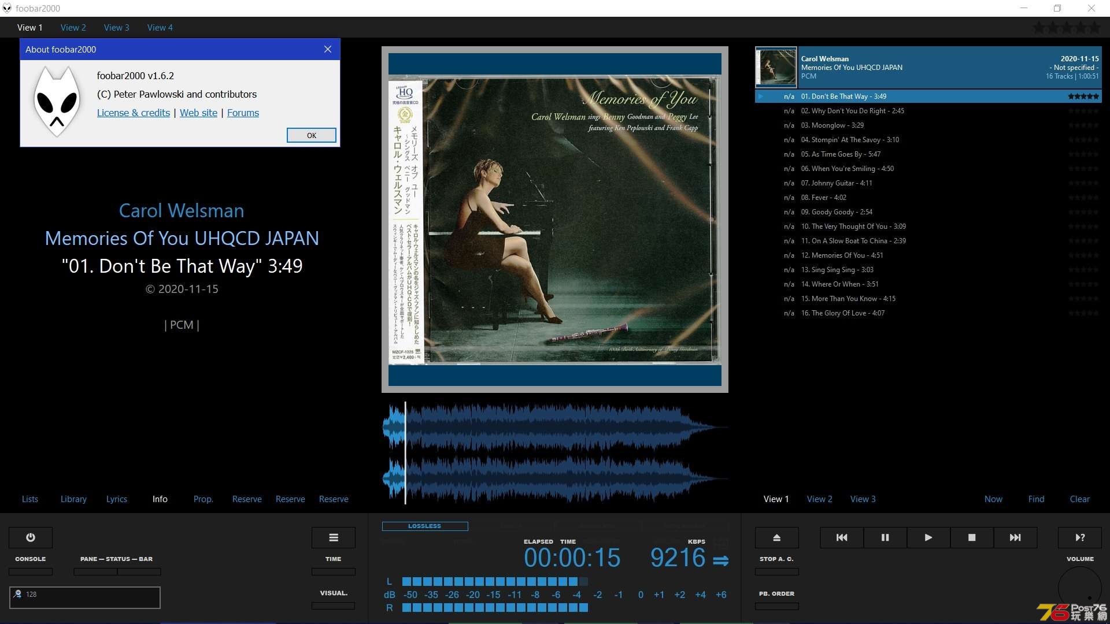1110x624 pixels.
Task: Click the top-right rating stars
Action: coord(1067,27)
